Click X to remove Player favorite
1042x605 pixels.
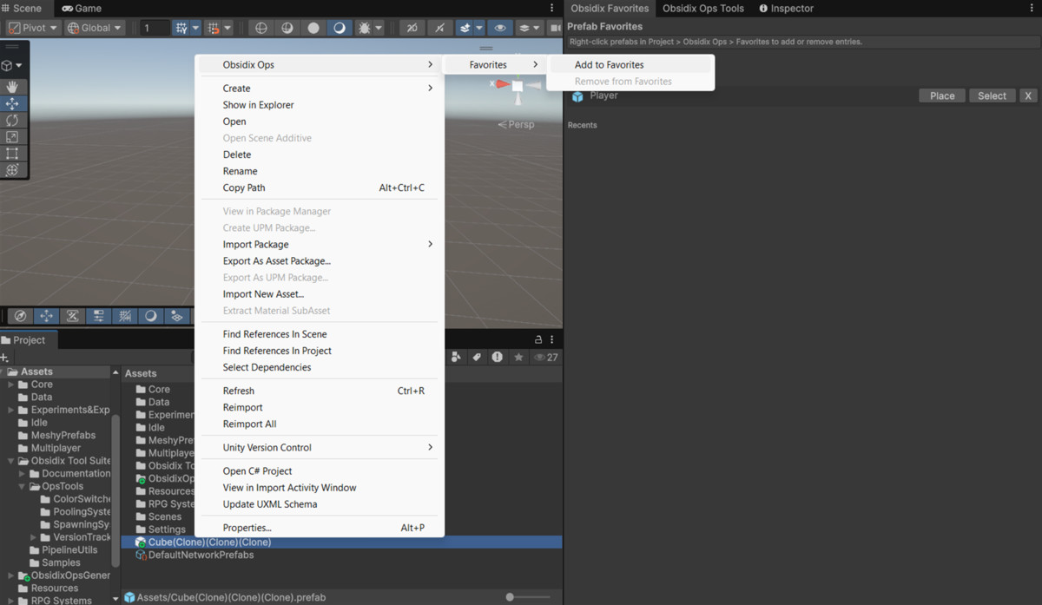[x=1028, y=95]
